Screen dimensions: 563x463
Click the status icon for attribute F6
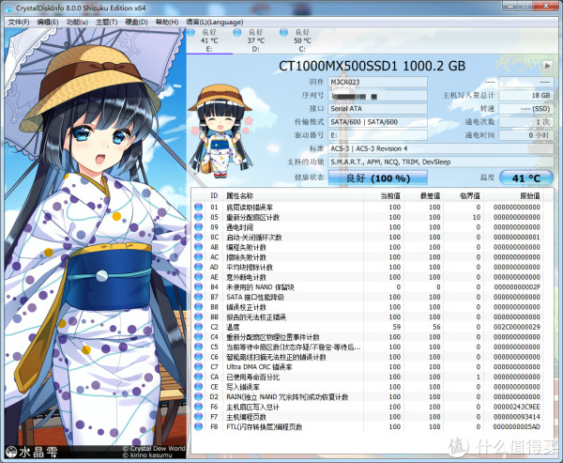pyautogui.click(x=198, y=407)
